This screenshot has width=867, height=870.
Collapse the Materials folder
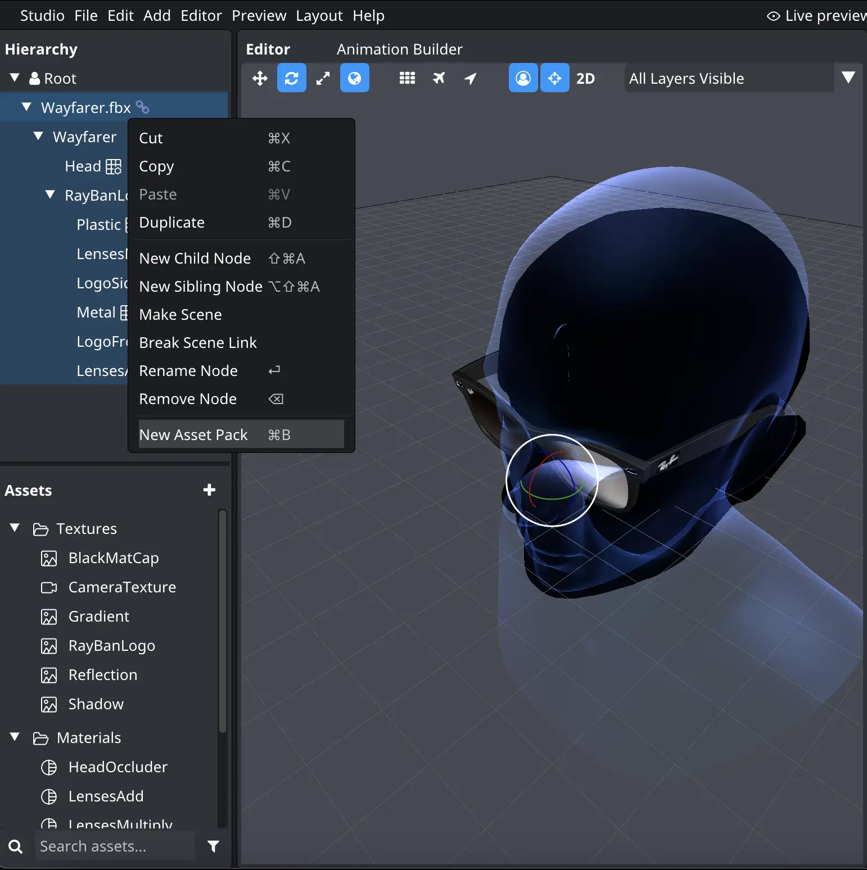pyautogui.click(x=15, y=737)
